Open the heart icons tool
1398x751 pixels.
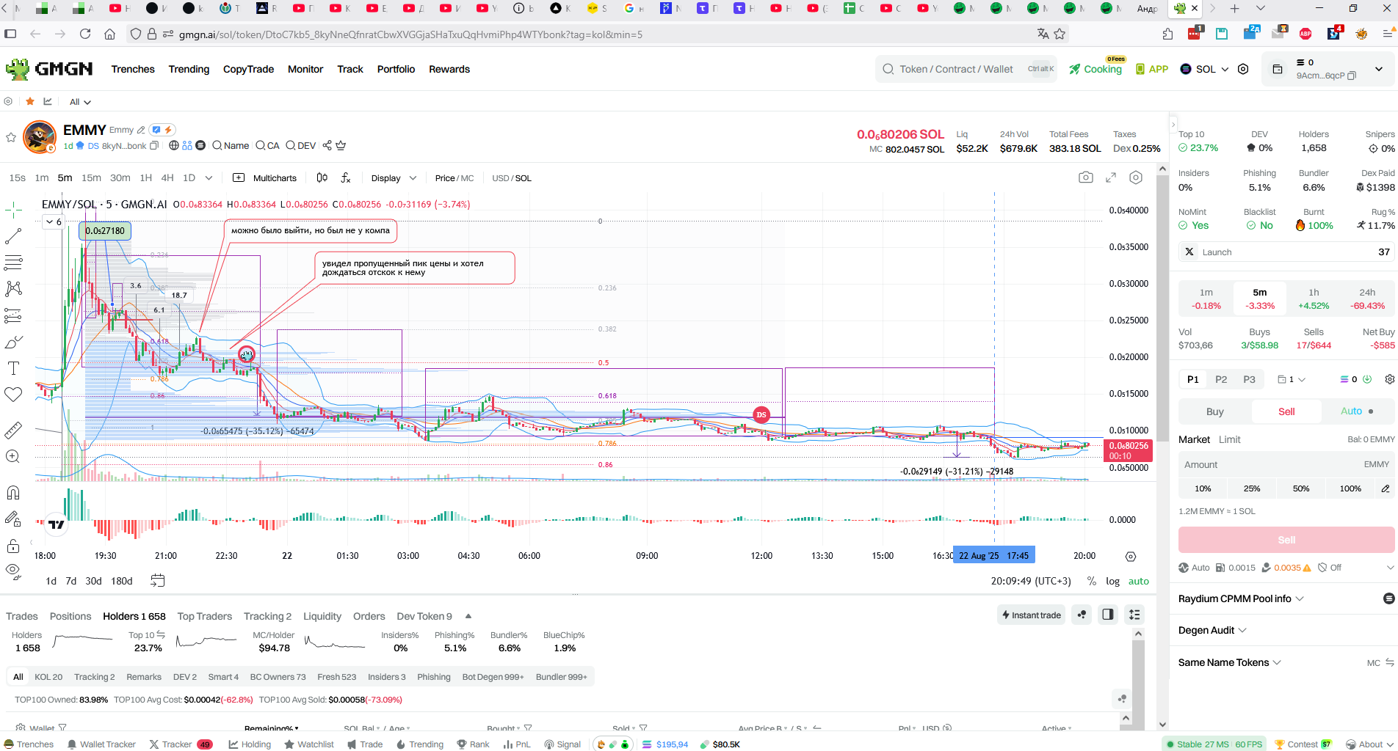point(13,395)
